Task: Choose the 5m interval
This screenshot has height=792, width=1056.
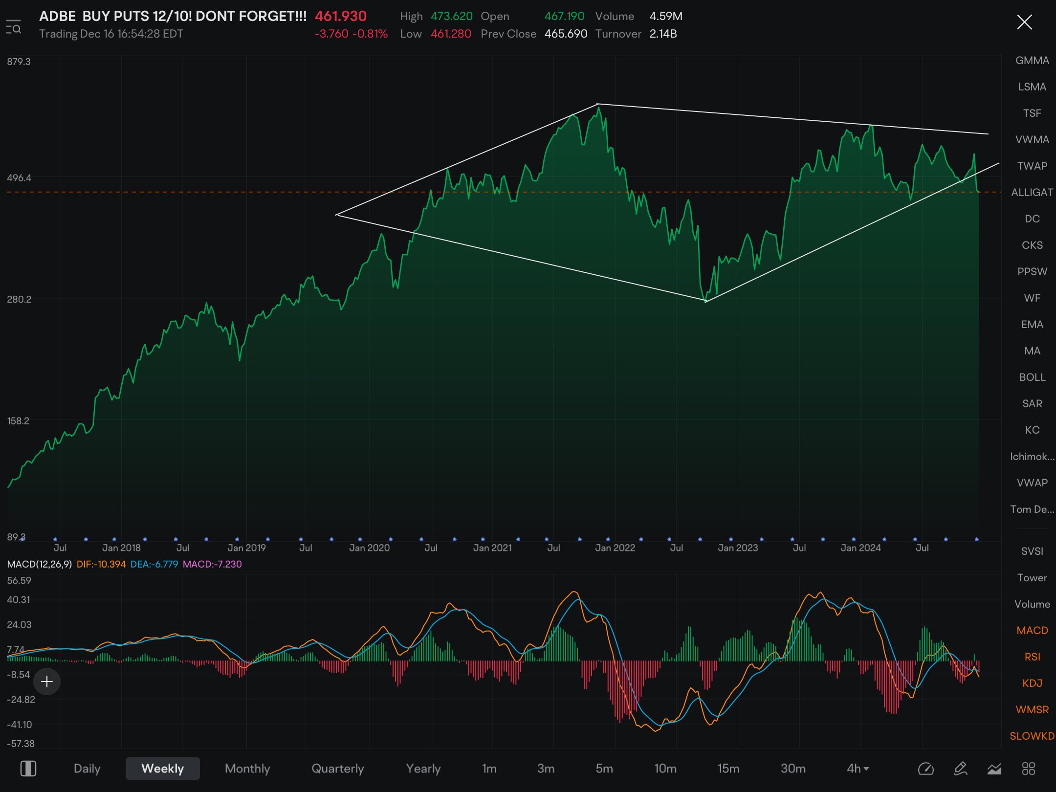Action: (x=604, y=769)
